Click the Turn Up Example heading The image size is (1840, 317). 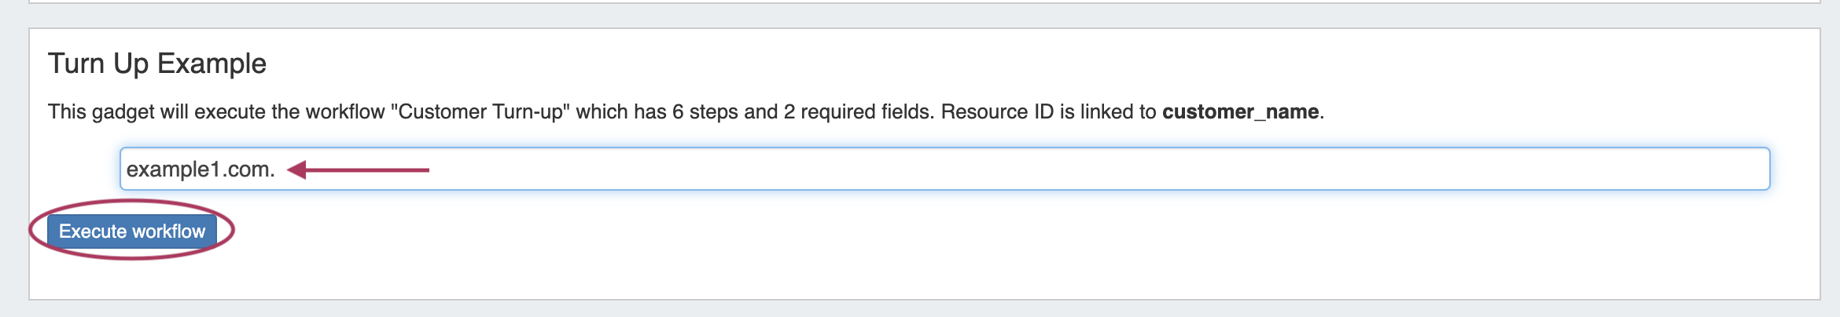pyautogui.click(x=157, y=64)
